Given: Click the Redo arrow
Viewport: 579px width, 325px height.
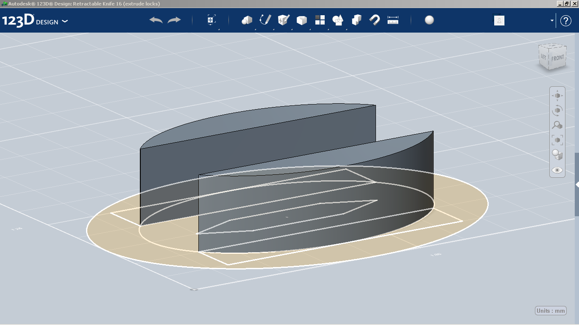Looking at the screenshot, I should (173, 19).
